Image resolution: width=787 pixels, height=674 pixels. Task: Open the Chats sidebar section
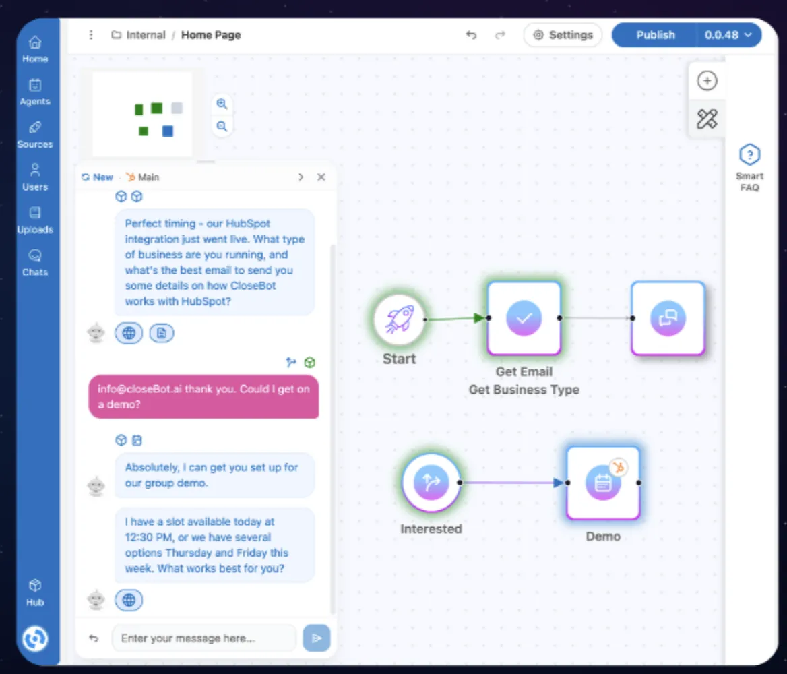pyautogui.click(x=35, y=263)
